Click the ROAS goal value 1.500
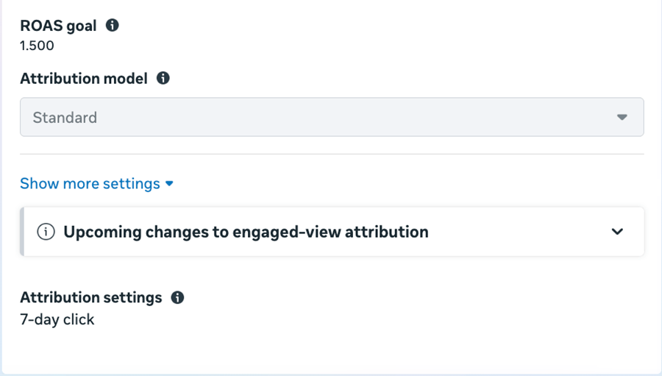 37,46
